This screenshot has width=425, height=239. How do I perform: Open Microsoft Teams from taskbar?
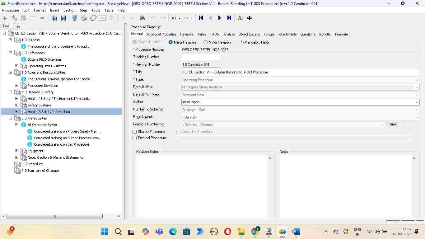tap(159, 232)
